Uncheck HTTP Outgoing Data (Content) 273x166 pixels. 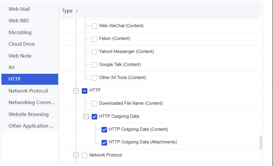pyautogui.click(x=104, y=130)
